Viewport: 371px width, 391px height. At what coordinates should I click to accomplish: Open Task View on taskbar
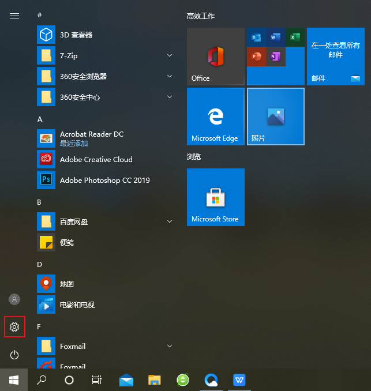click(x=96, y=380)
